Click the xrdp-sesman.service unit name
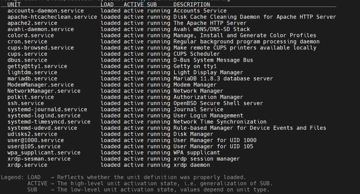Image resolution: width=360 pixels, height=194 pixels. (39, 159)
